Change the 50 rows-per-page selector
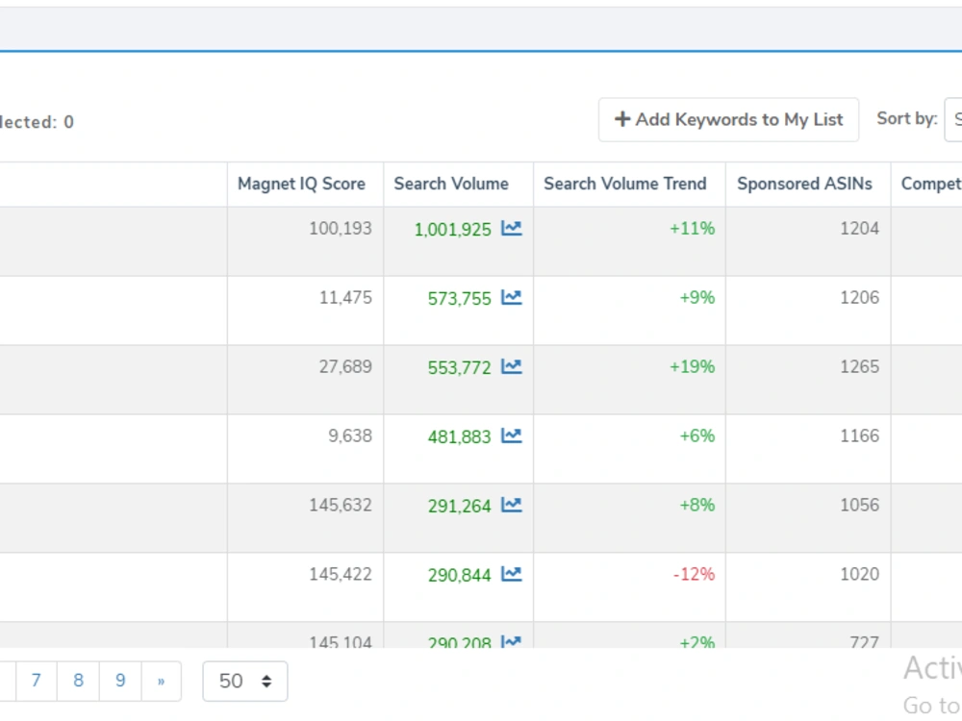The image size is (962, 721). [x=244, y=682]
